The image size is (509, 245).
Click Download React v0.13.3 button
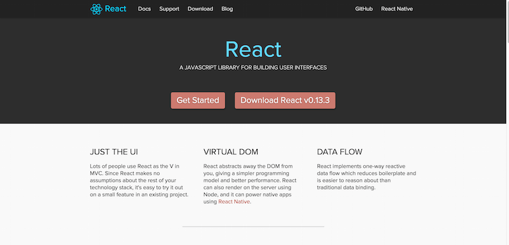pyautogui.click(x=285, y=100)
